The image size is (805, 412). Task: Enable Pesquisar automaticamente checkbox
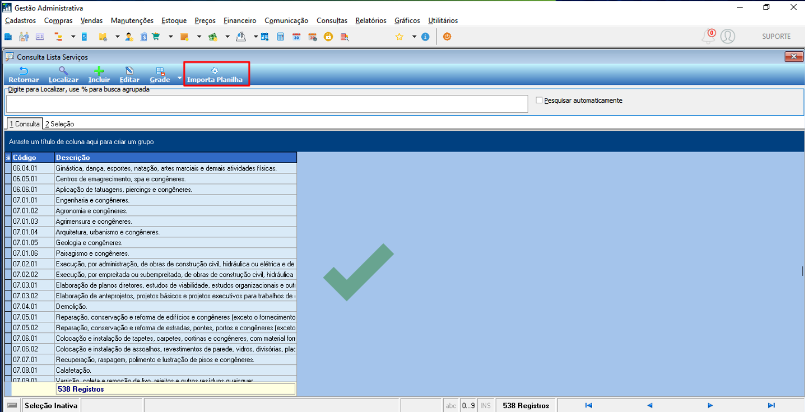[x=539, y=100]
